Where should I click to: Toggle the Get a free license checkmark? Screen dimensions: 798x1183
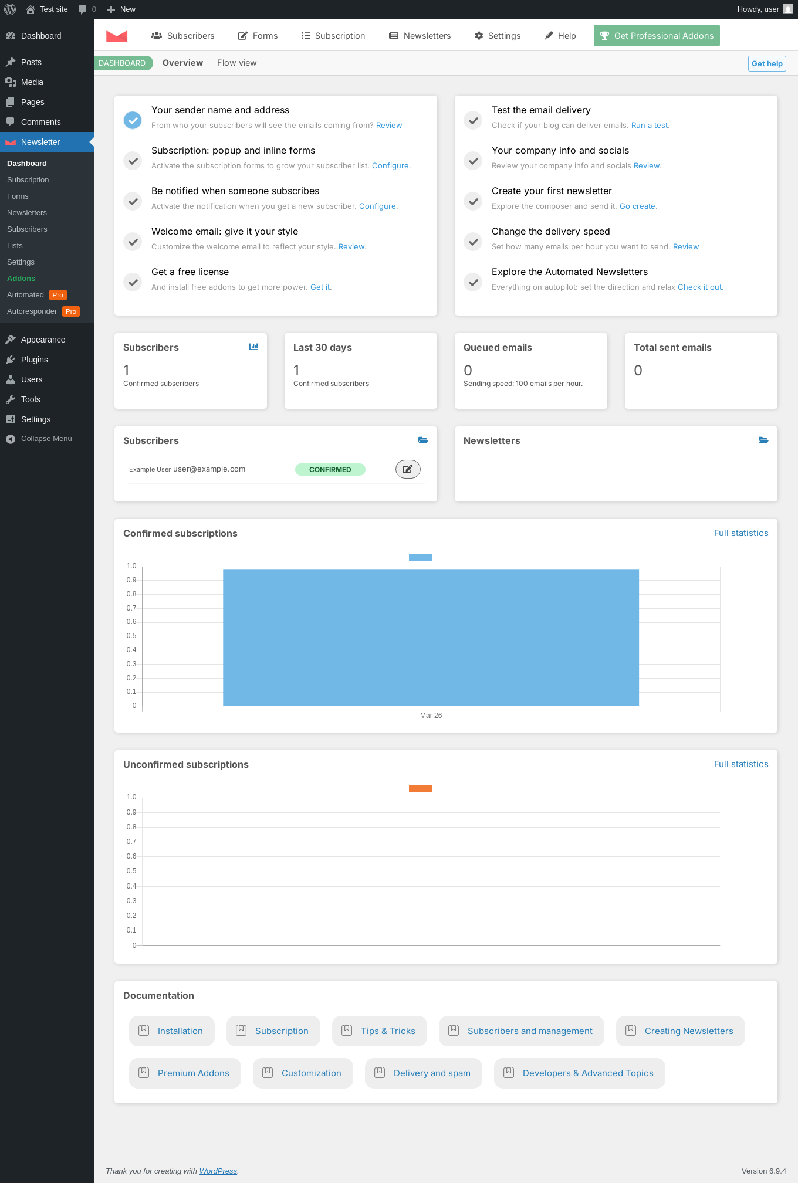pos(133,282)
